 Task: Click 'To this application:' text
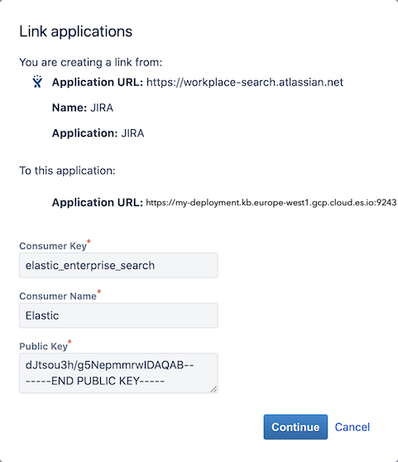[67, 171]
